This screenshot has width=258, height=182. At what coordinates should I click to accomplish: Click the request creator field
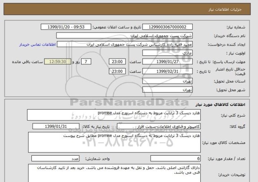point(125,44)
